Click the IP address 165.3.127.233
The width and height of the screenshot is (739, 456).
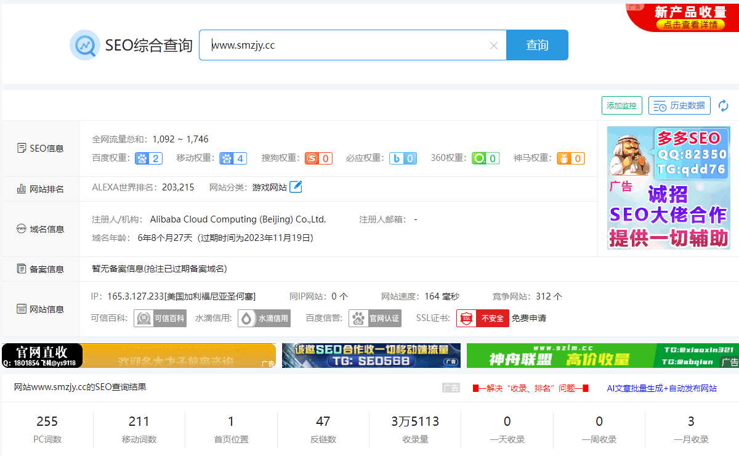coord(135,296)
